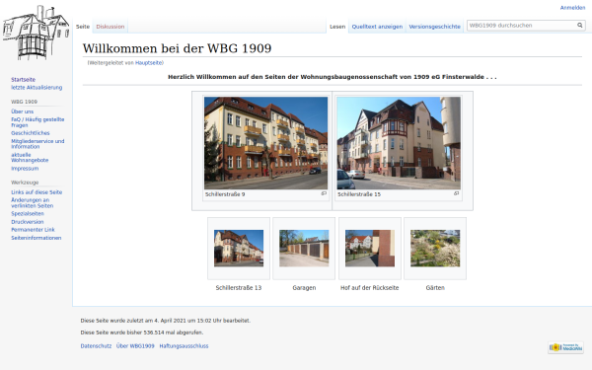Click the Permanenter Link entry
This screenshot has width=592, height=370.
pos(33,230)
